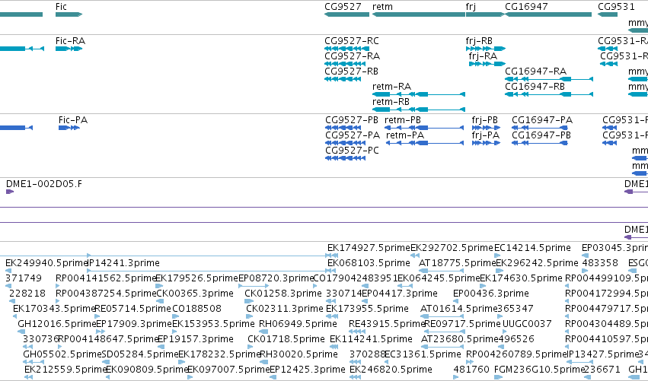Screen dimensions: 648x381
Task: Click feature 228218 label
Action: [27, 294]
